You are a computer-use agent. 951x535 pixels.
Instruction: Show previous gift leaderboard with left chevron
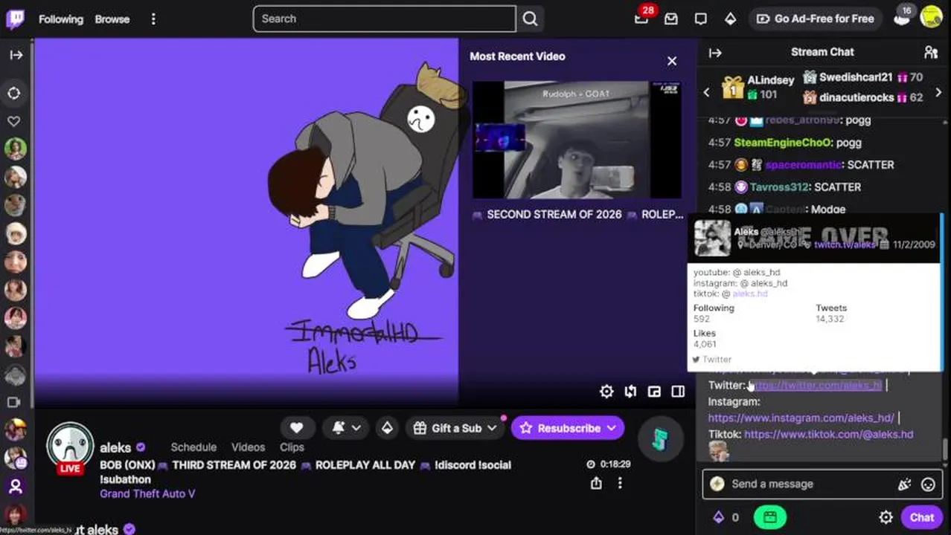click(706, 92)
